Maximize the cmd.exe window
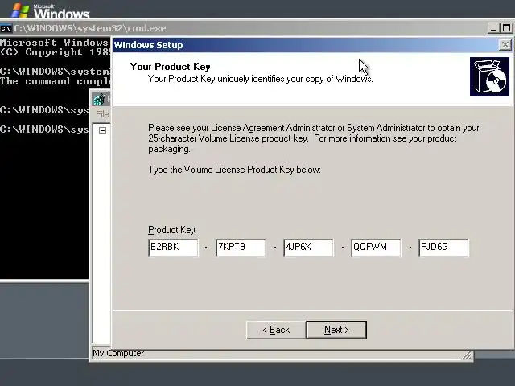Screen dimensions: 515x386 pyautogui.click(x=506, y=28)
